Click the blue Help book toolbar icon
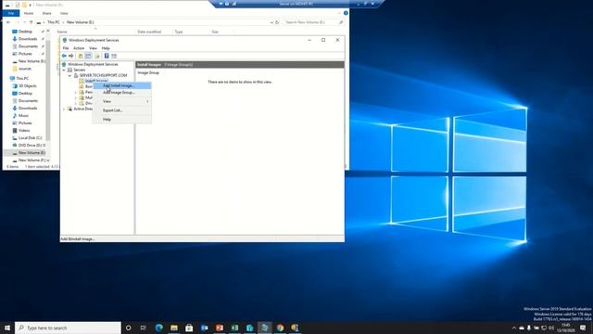This screenshot has height=334, width=593. 107,56
